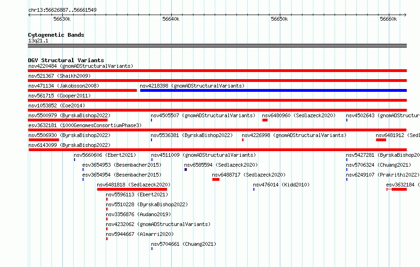420x267 pixels.
Task: Select the gray cytogenetic band bar
Action: tap(217, 46)
